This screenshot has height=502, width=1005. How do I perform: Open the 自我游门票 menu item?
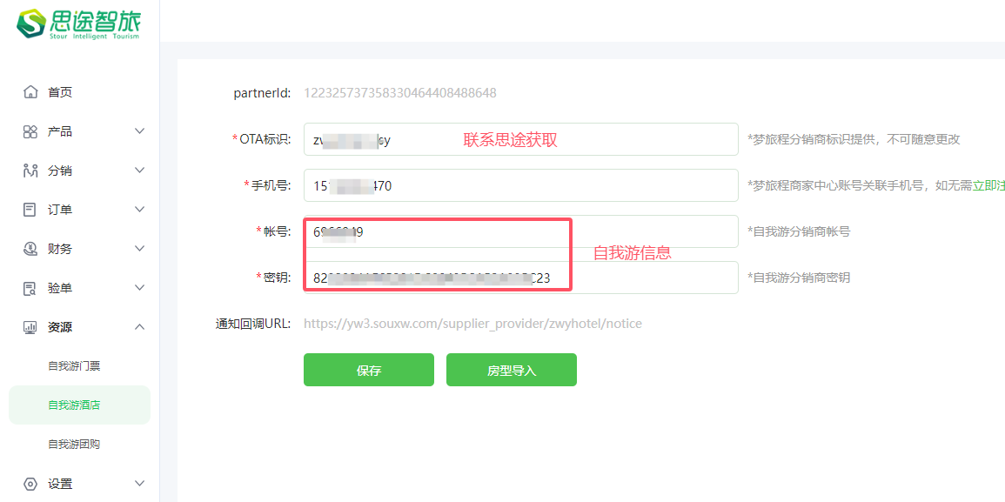point(74,366)
